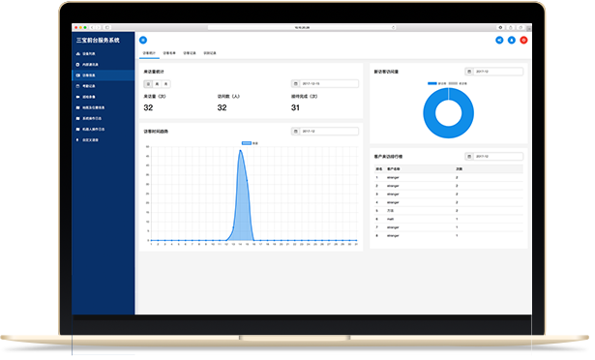Viewport: 595px width, 360px height.
Task: Open the trend chart 2017-12 month picker
Action: tap(325, 132)
